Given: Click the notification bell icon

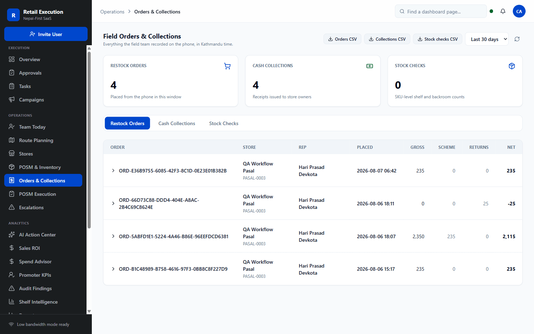Looking at the screenshot, I should 503,11.
